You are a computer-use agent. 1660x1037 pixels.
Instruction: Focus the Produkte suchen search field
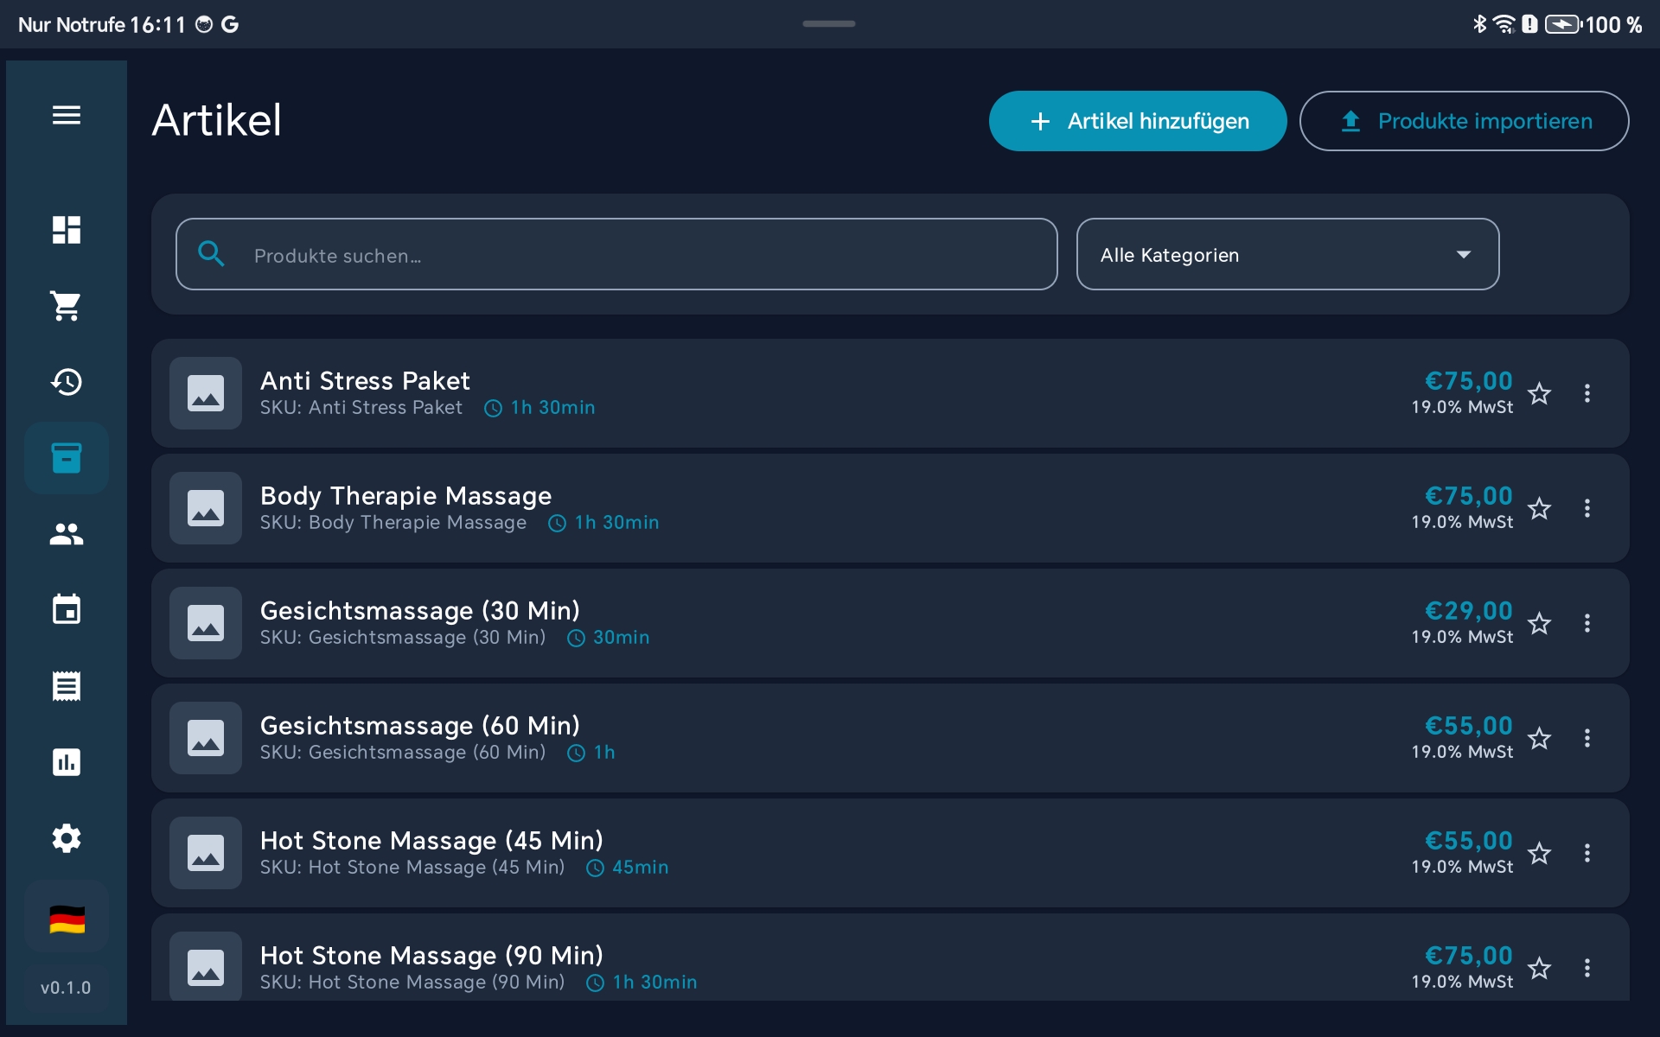pyautogui.click(x=640, y=255)
